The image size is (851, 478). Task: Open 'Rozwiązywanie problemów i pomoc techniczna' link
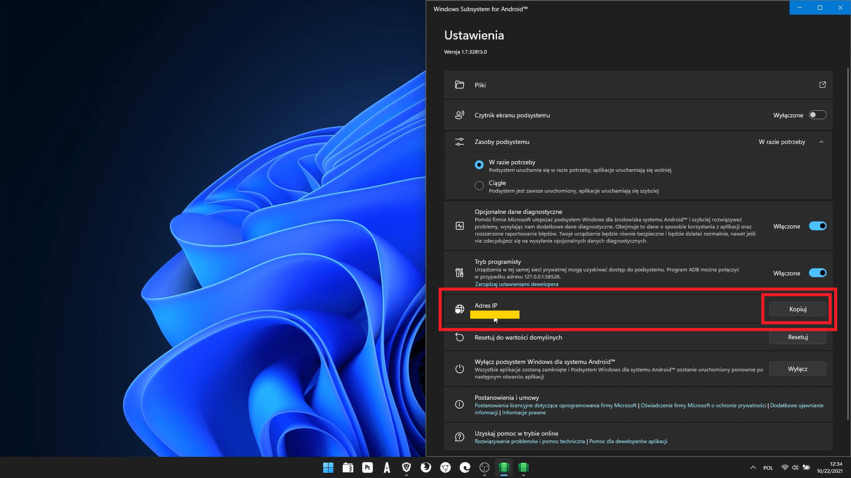click(530, 441)
